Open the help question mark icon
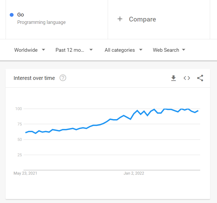This screenshot has height=203, width=217. coord(63,78)
